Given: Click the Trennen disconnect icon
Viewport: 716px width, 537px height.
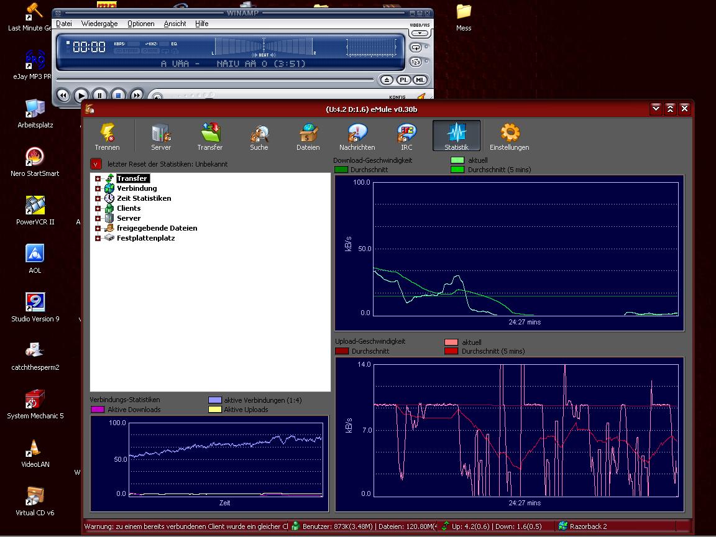Looking at the screenshot, I should pyautogui.click(x=108, y=136).
